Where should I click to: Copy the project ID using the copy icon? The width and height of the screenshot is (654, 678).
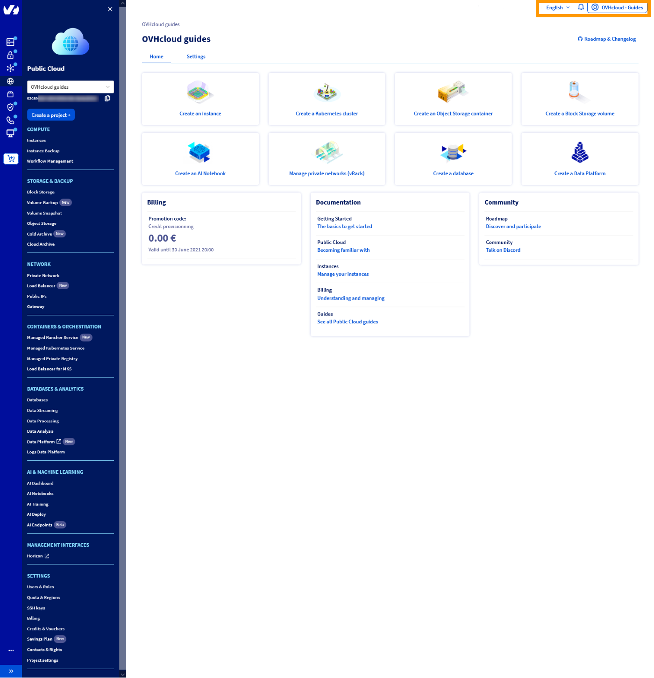point(107,99)
